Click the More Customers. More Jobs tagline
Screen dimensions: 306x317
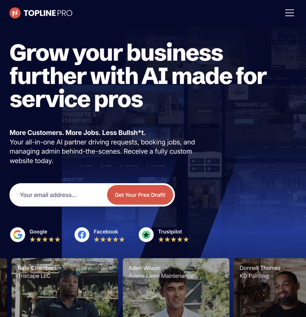[x=77, y=132]
